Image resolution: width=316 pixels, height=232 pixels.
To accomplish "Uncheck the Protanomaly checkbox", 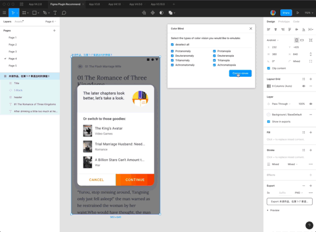I will 173,51.
